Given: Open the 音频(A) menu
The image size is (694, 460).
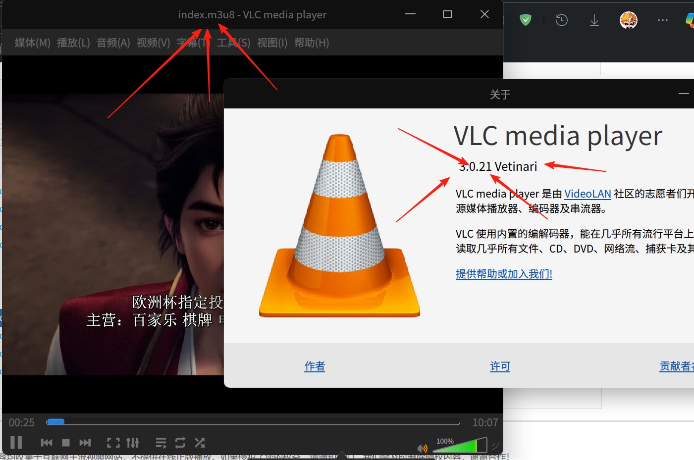Looking at the screenshot, I should tap(113, 43).
